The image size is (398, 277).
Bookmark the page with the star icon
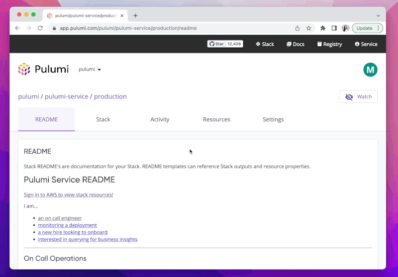tap(308, 28)
